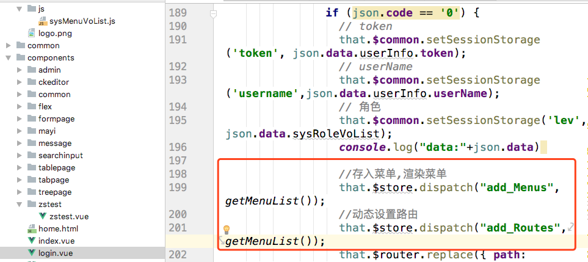Click the zstest folder icon
This screenshot has width=588, height=262.
tap(32, 204)
